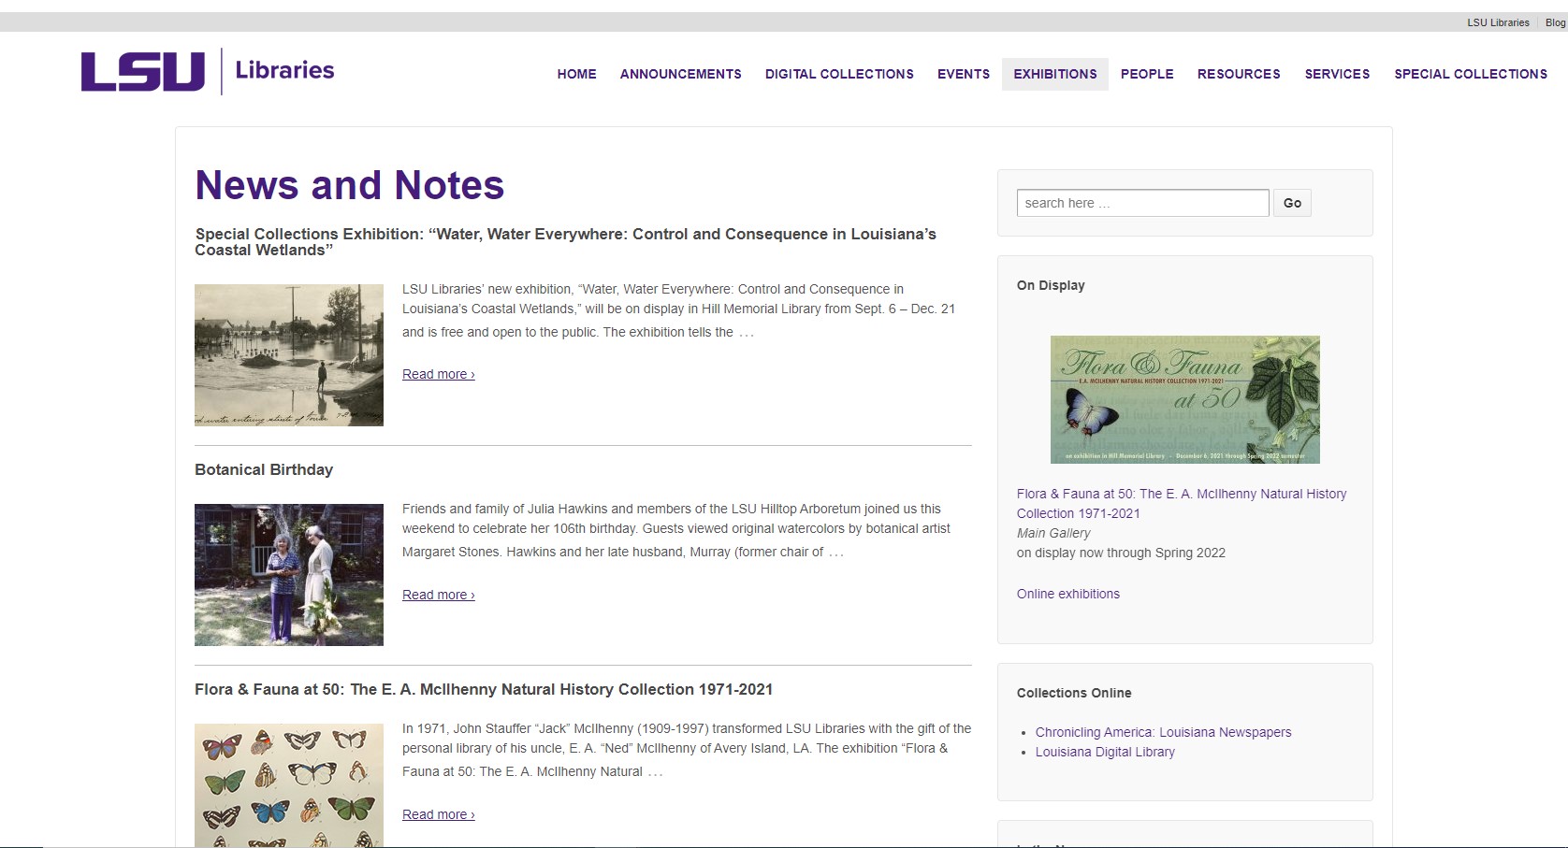Open the Flora & Fauna at 50 article headline

pyautogui.click(x=484, y=689)
